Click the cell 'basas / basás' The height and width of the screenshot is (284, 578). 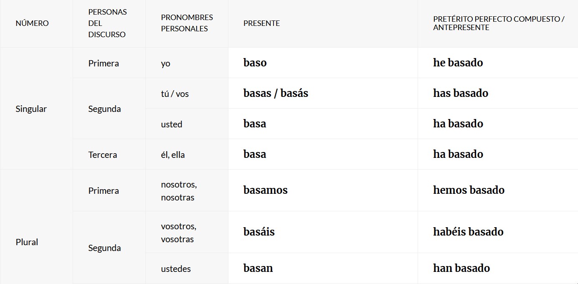[276, 93]
